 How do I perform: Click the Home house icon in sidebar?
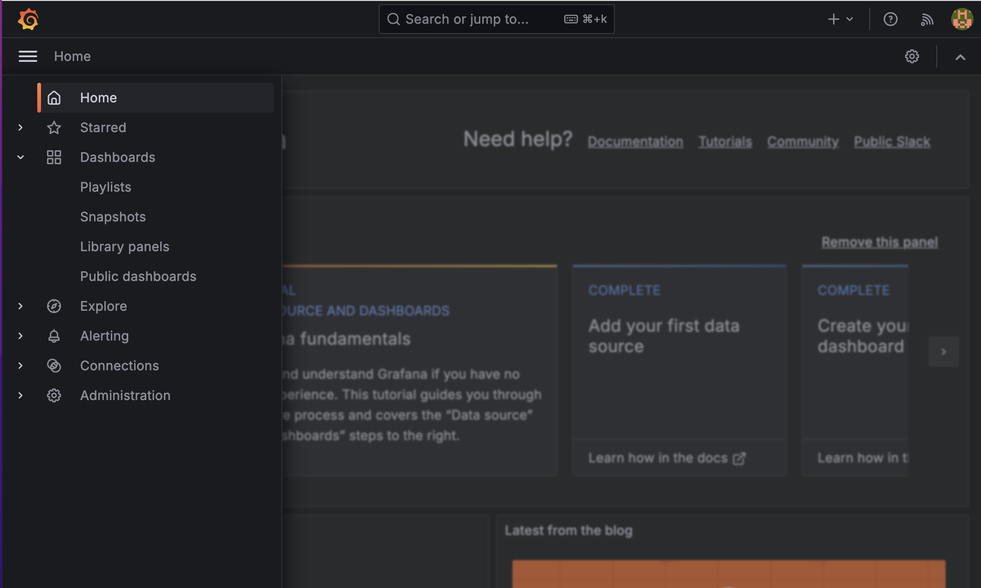pyautogui.click(x=54, y=98)
